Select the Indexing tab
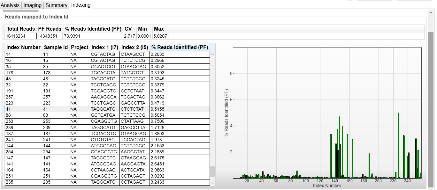The height and width of the screenshot is (190, 437). (81, 5)
